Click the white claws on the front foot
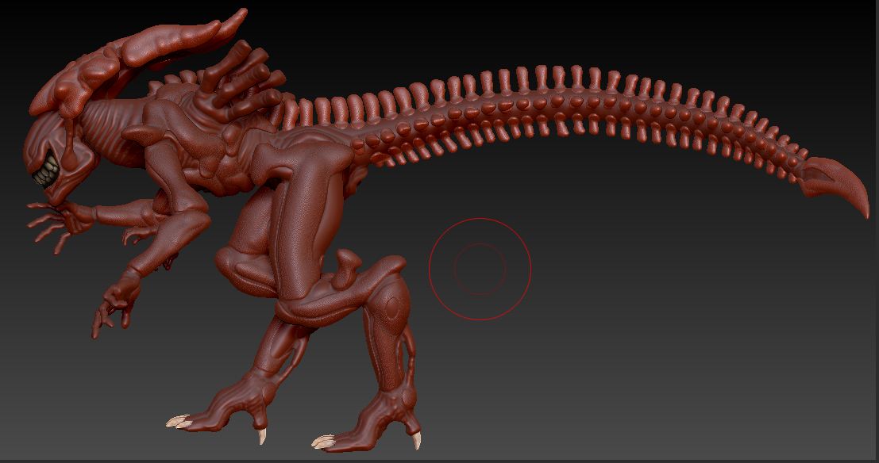Image resolution: width=879 pixels, height=463 pixels. 179,422
